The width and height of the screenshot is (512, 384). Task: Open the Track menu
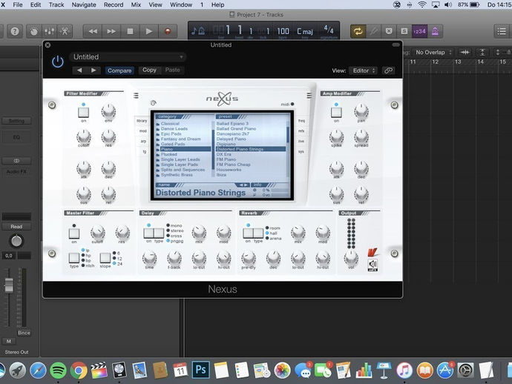[x=56, y=4]
